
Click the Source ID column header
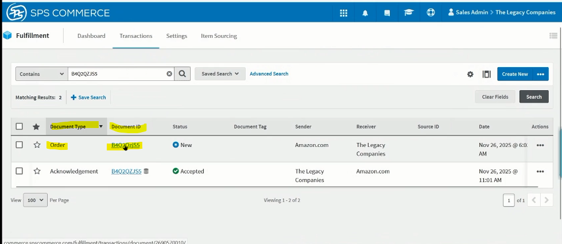428,126
